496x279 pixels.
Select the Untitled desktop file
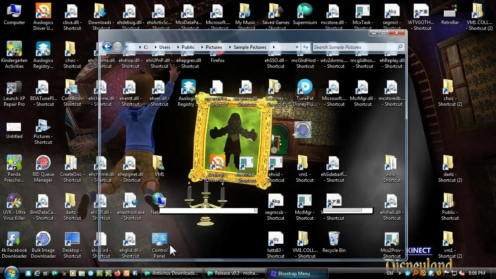(x=14, y=130)
